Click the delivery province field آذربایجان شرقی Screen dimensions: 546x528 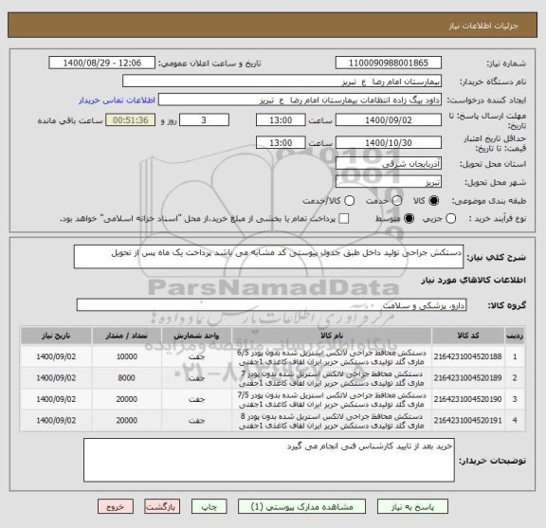click(x=389, y=163)
